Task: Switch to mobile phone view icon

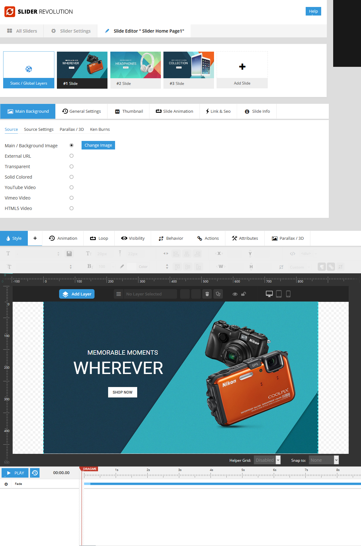Action: point(288,294)
